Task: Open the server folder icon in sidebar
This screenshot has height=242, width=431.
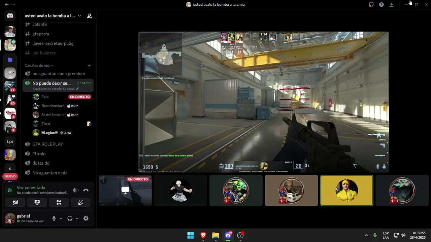Action: 10,60
